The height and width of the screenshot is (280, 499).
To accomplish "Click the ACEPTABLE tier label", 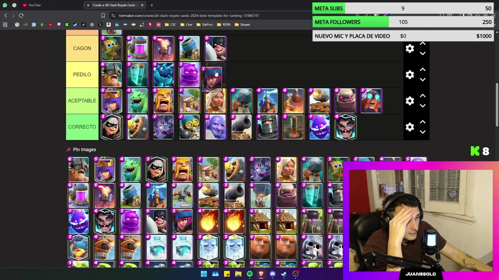I will [x=82, y=101].
